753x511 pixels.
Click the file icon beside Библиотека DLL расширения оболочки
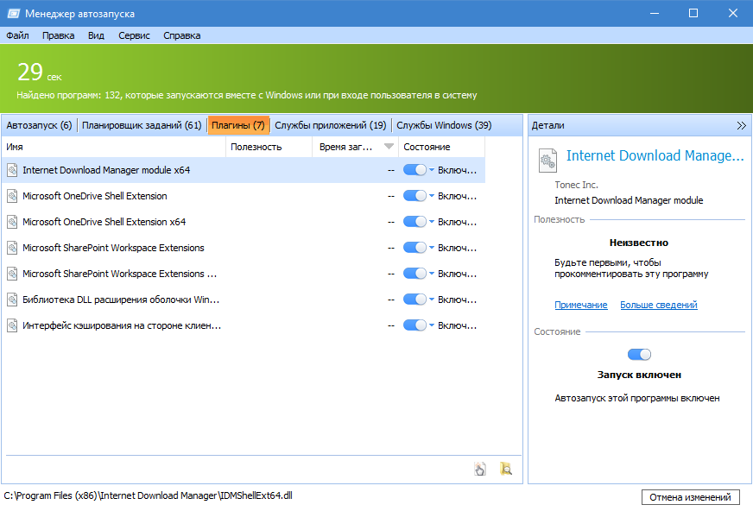12,300
